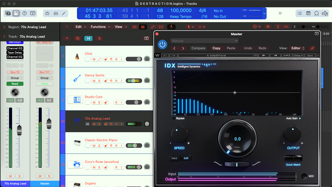Open the plugin View Editor dropdown
The width and height of the screenshot is (332, 187).
click(298, 48)
